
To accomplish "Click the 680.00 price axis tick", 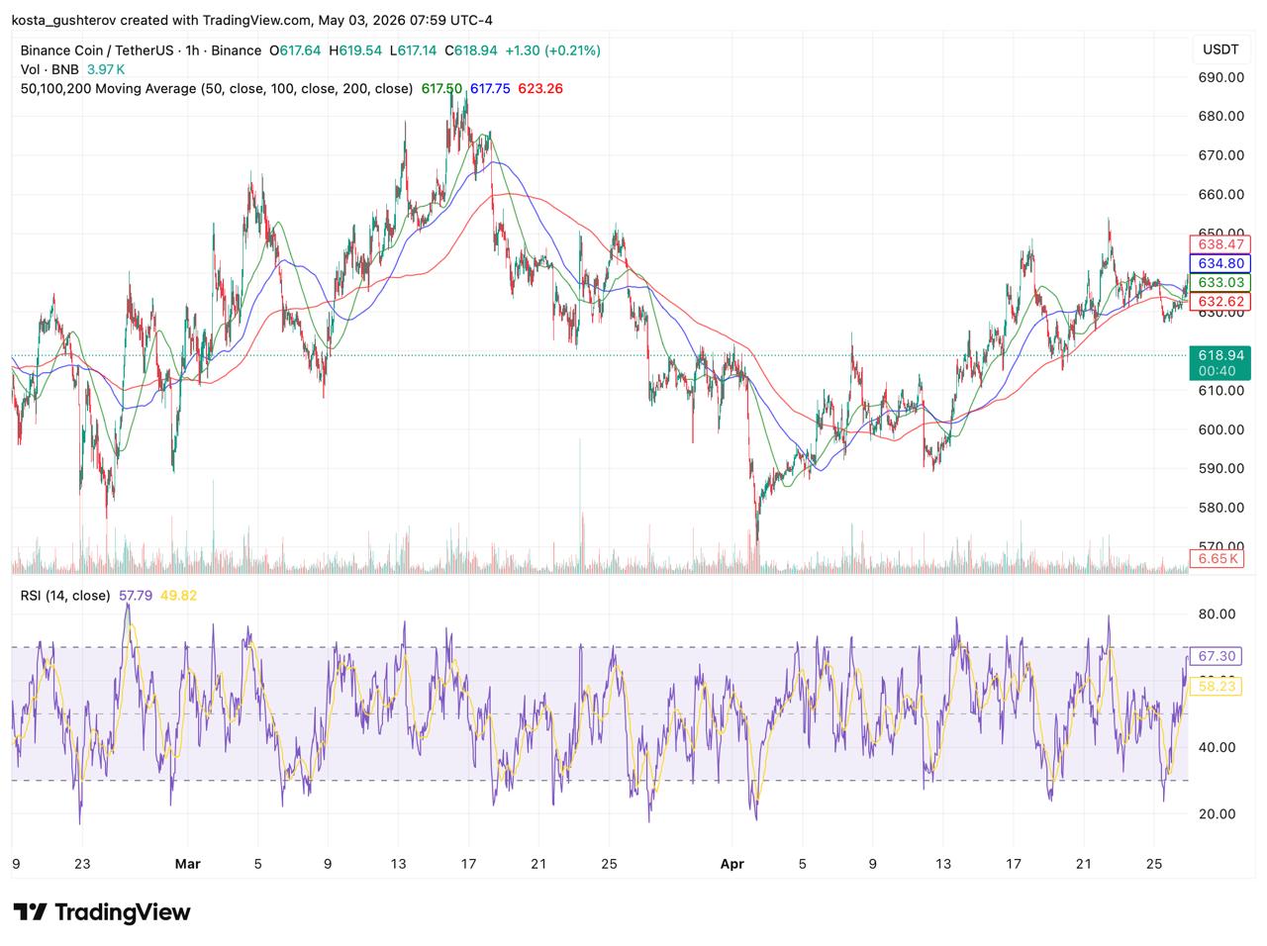I will tap(1220, 116).
